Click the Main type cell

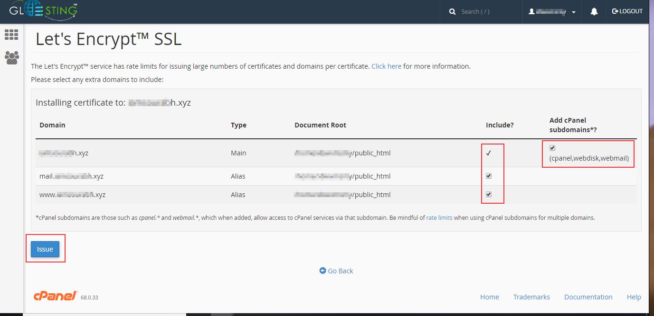coord(238,153)
